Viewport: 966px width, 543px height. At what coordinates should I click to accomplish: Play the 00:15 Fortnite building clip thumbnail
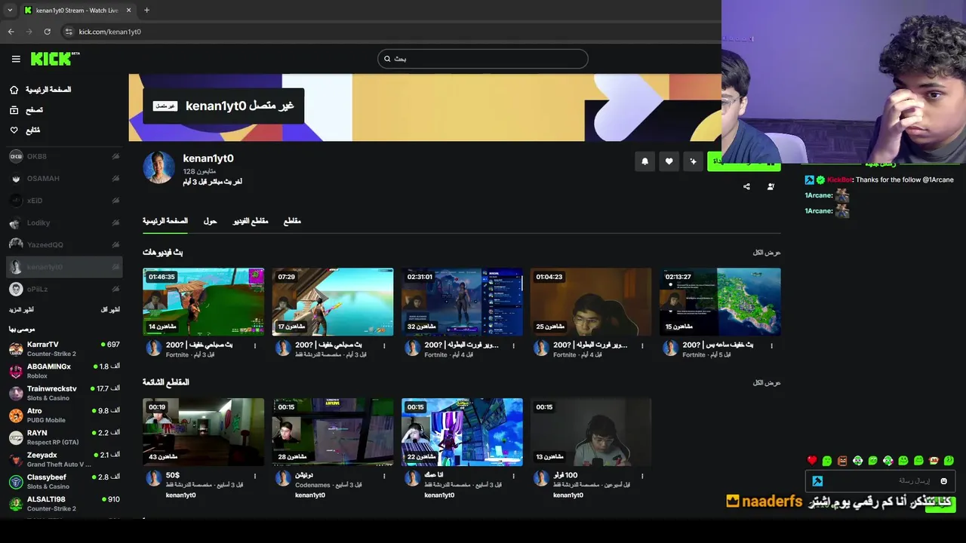[462, 432]
